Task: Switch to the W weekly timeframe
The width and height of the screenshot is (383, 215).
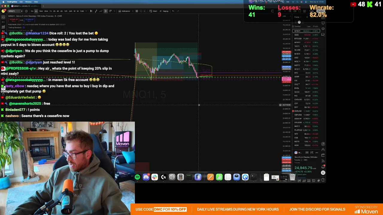Action: 75,11
